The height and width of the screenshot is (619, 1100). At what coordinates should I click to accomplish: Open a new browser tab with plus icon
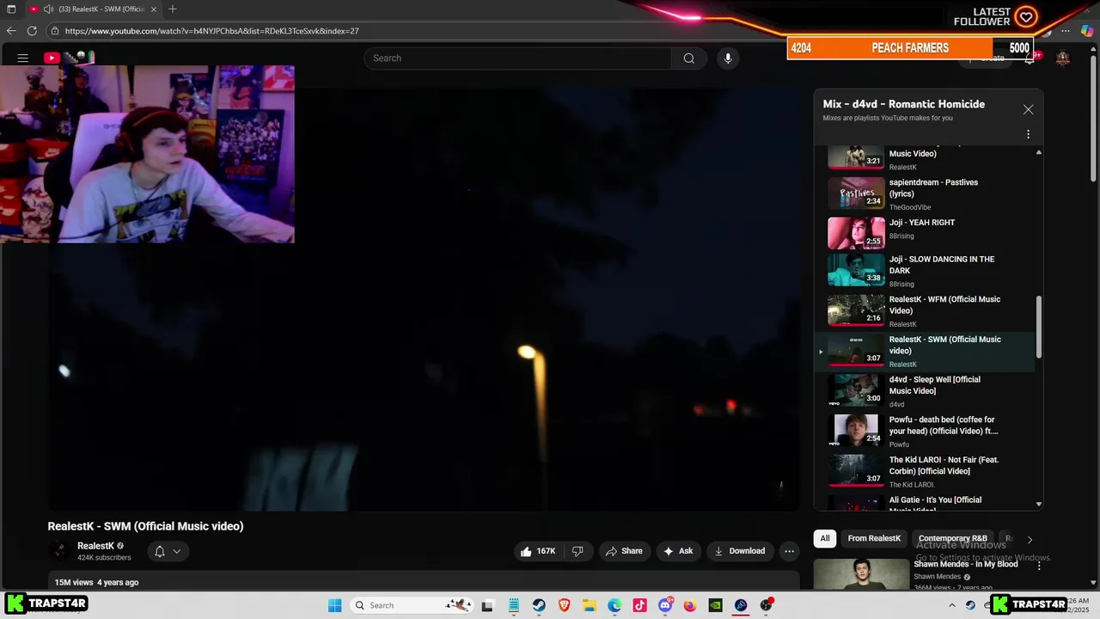173,9
